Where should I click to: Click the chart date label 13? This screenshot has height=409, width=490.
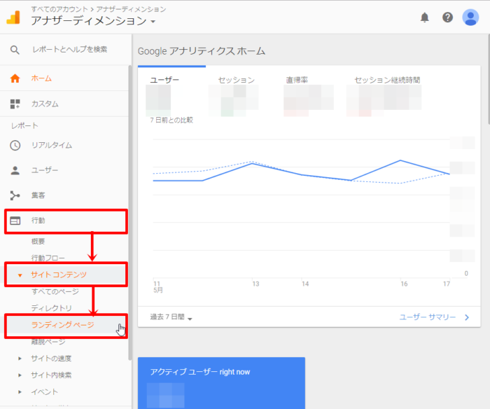point(255,284)
